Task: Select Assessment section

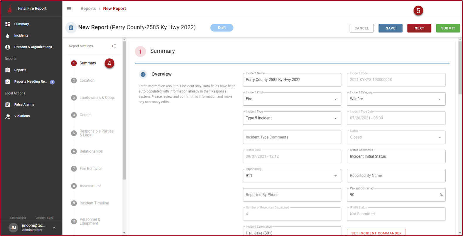Action: click(x=90, y=186)
